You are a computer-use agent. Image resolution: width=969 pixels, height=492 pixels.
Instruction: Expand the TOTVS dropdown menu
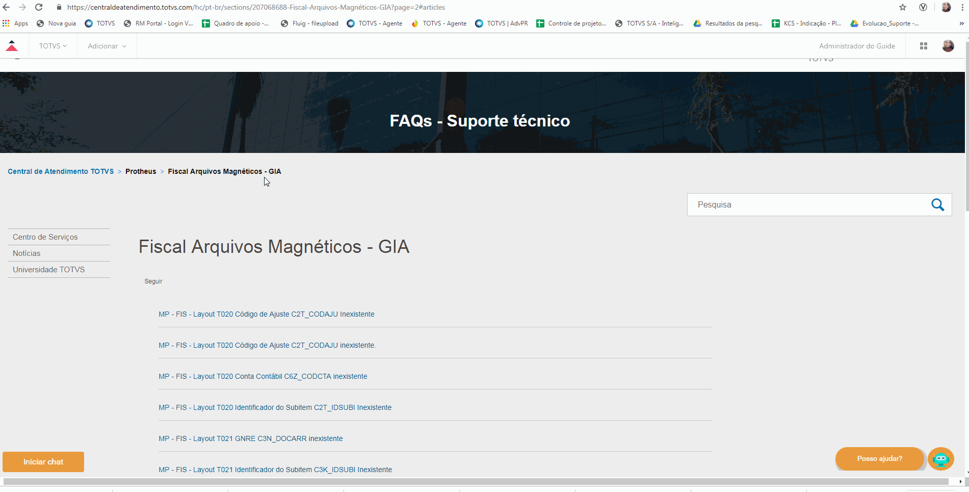click(53, 46)
